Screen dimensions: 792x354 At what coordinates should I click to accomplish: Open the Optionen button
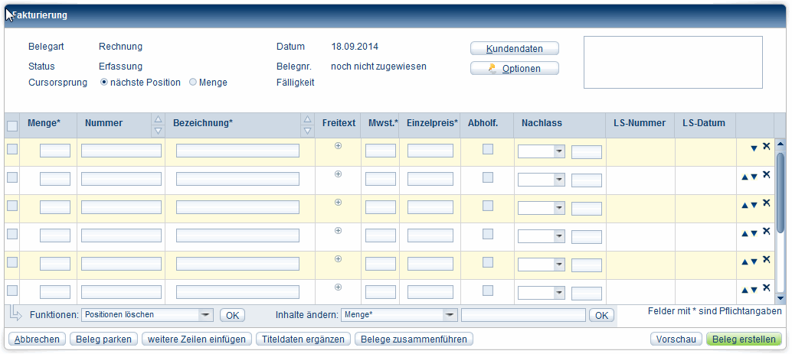click(514, 69)
